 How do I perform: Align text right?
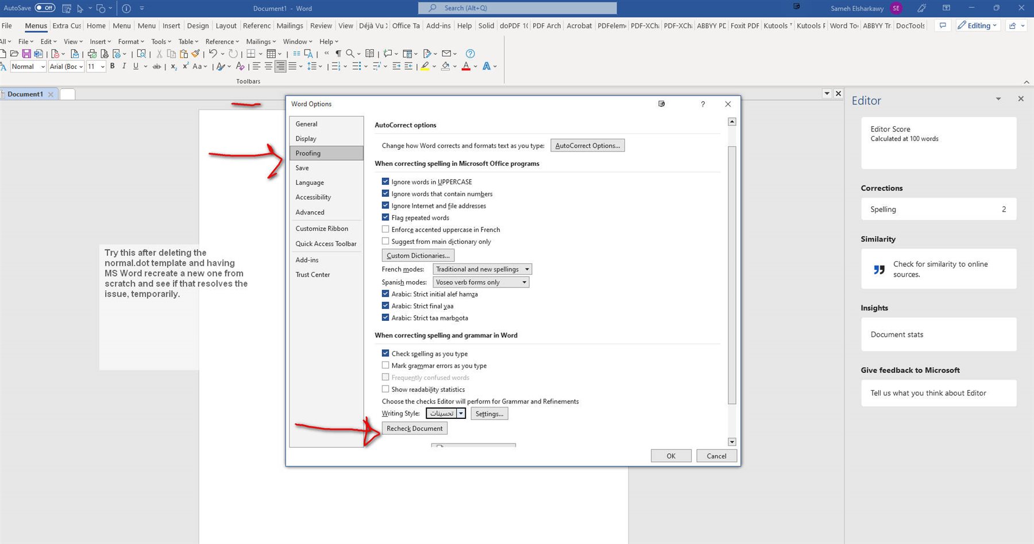(280, 66)
